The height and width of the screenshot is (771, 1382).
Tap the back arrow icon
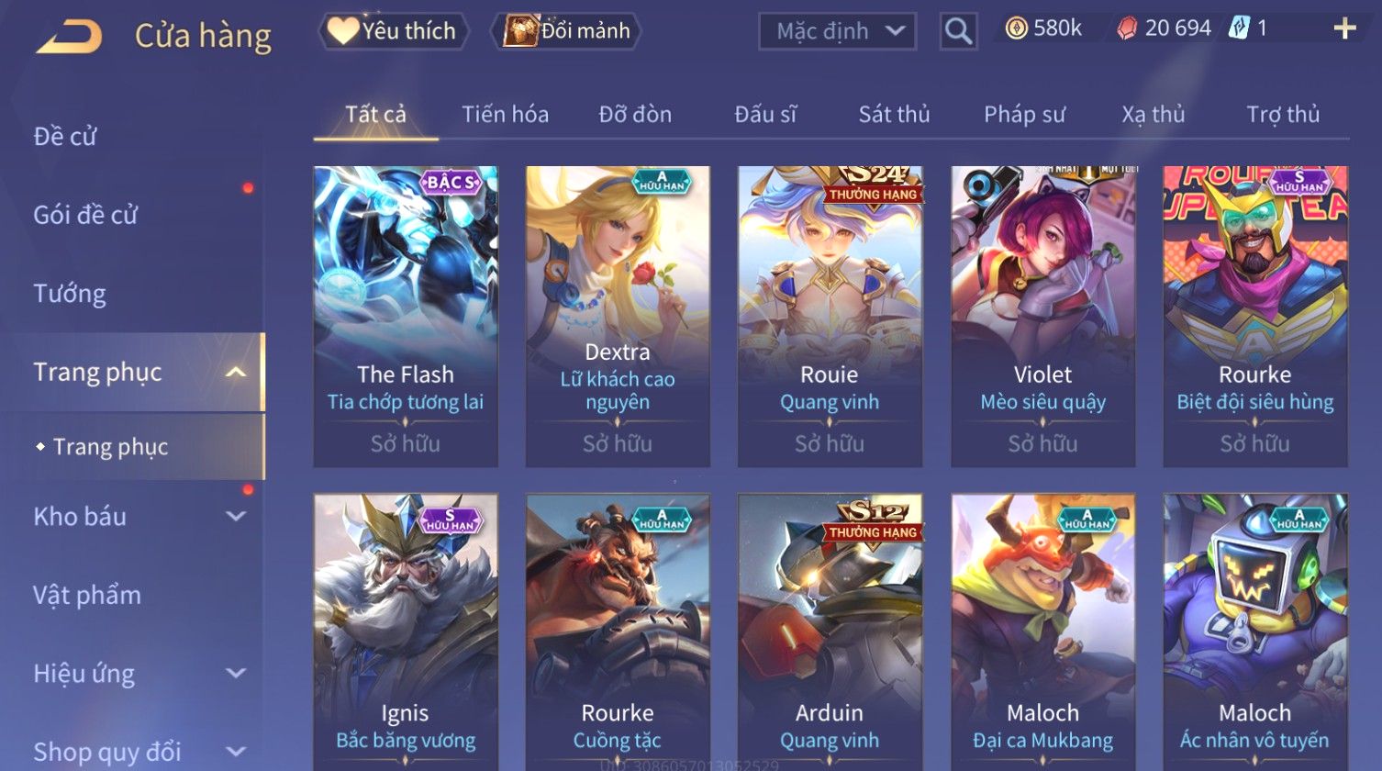[69, 38]
